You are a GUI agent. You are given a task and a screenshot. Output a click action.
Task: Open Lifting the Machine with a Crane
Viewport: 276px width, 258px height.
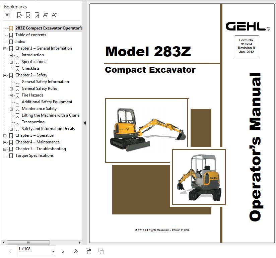point(51,115)
